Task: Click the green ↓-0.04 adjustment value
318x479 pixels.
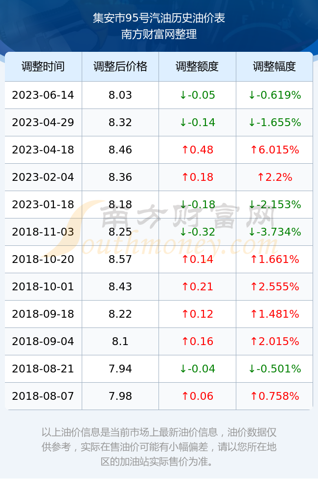Action: (x=197, y=369)
